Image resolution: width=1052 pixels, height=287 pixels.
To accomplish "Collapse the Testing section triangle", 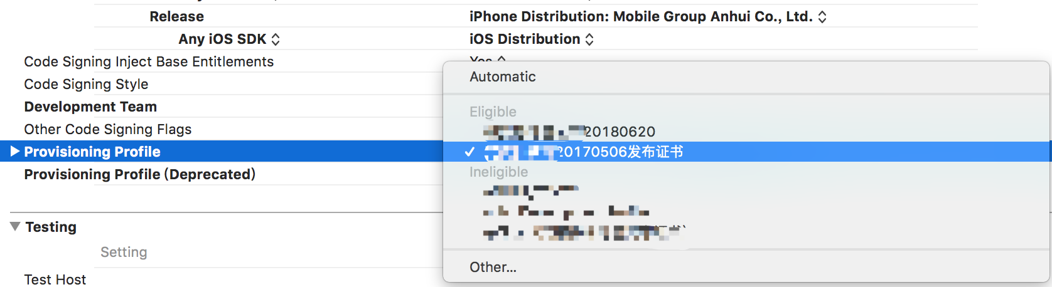I will click(16, 227).
